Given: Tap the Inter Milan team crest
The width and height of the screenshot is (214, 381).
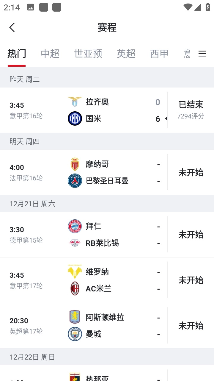Looking at the screenshot, I should click(75, 118).
